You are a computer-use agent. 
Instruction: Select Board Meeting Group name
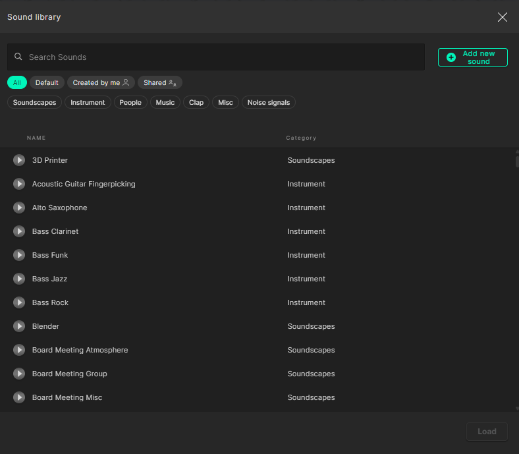(x=70, y=374)
